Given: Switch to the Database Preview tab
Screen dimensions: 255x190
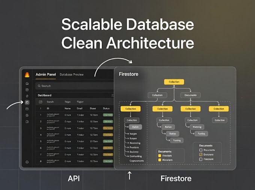Looking at the screenshot, I should click(x=72, y=75).
